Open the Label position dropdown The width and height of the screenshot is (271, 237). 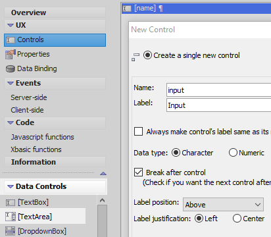[x=223, y=205]
